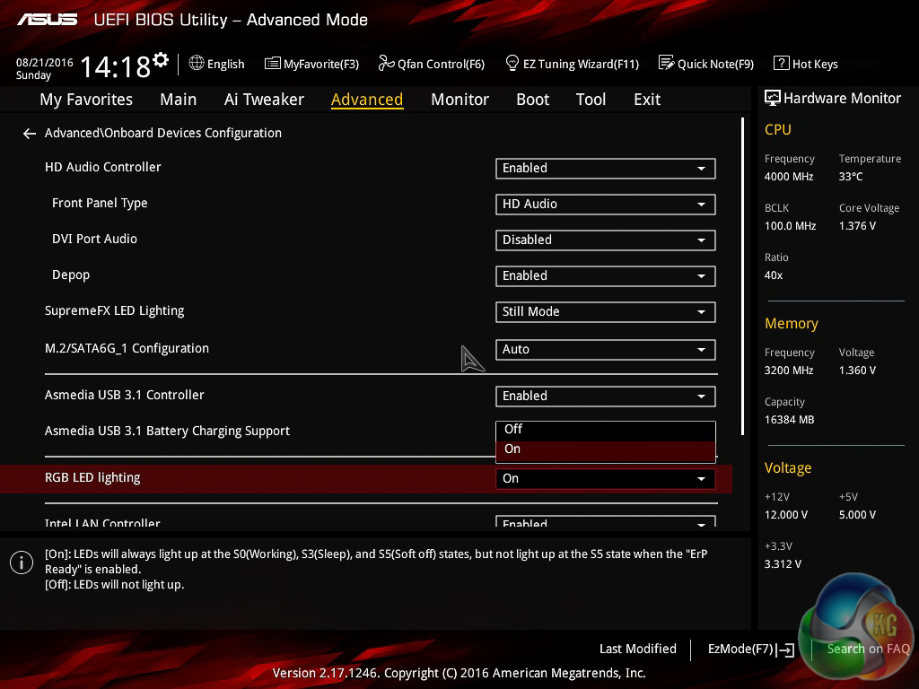Viewport: 919px width, 689px height.
Task: Click the 08/21/2016 date
Action: click(x=45, y=62)
